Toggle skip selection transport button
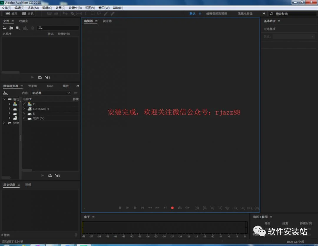This screenshot has width=318, height=246. 187,208
